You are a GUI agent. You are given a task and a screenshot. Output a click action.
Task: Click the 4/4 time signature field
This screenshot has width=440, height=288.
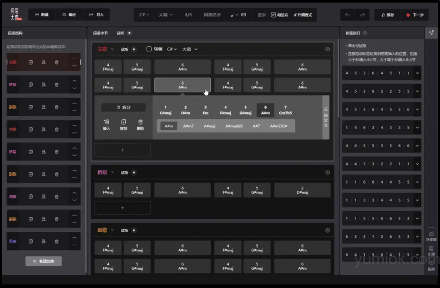point(188,15)
